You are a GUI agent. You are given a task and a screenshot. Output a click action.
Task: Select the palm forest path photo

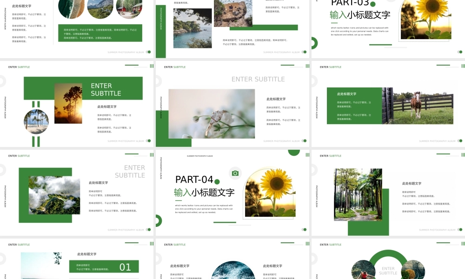tap(358, 194)
